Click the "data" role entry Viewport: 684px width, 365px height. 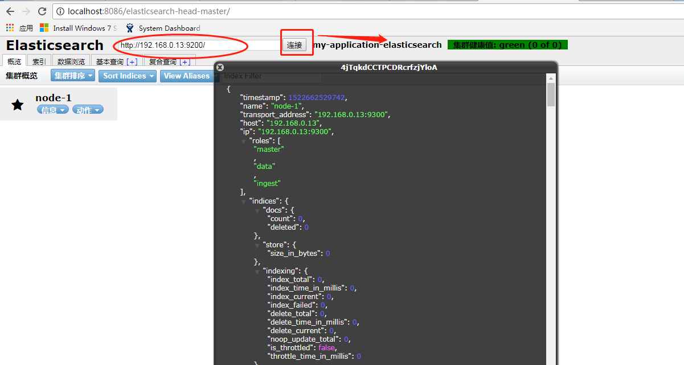[264, 167]
